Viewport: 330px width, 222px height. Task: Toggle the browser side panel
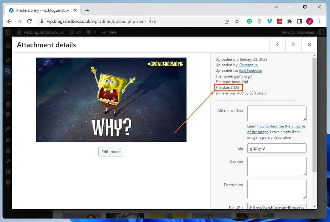tap(299, 21)
